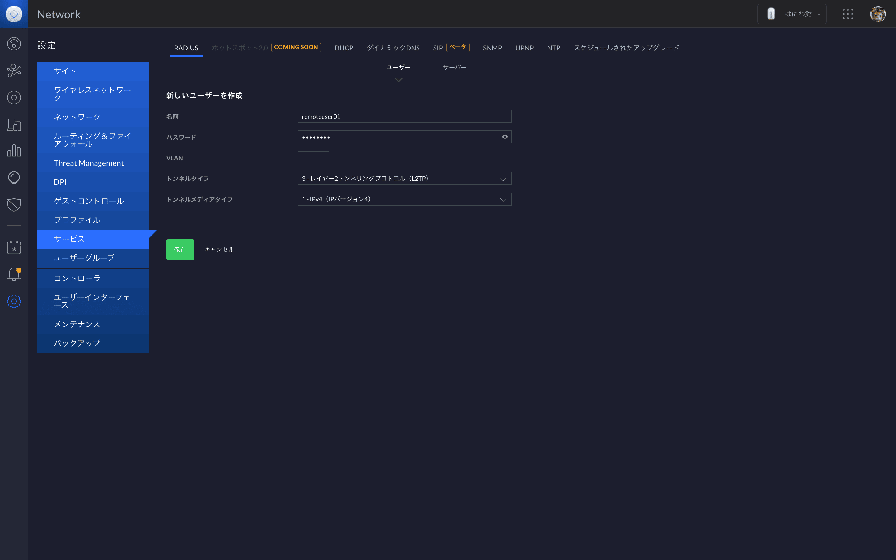Click the green 保存 button
Image resolution: width=896 pixels, height=560 pixels.
coord(180,250)
